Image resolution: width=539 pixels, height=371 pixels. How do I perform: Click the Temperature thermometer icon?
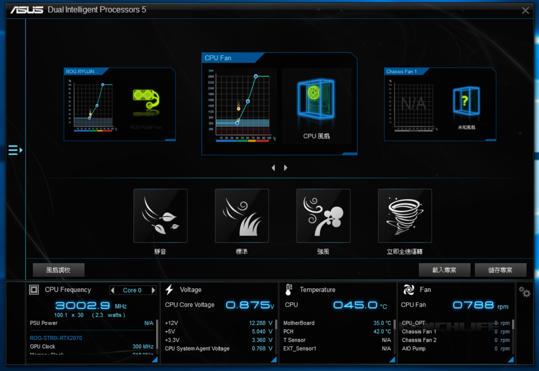(x=289, y=289)
